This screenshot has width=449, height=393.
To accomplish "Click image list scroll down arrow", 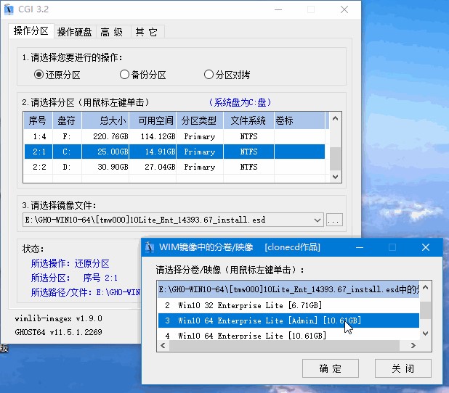I will 426,334.
